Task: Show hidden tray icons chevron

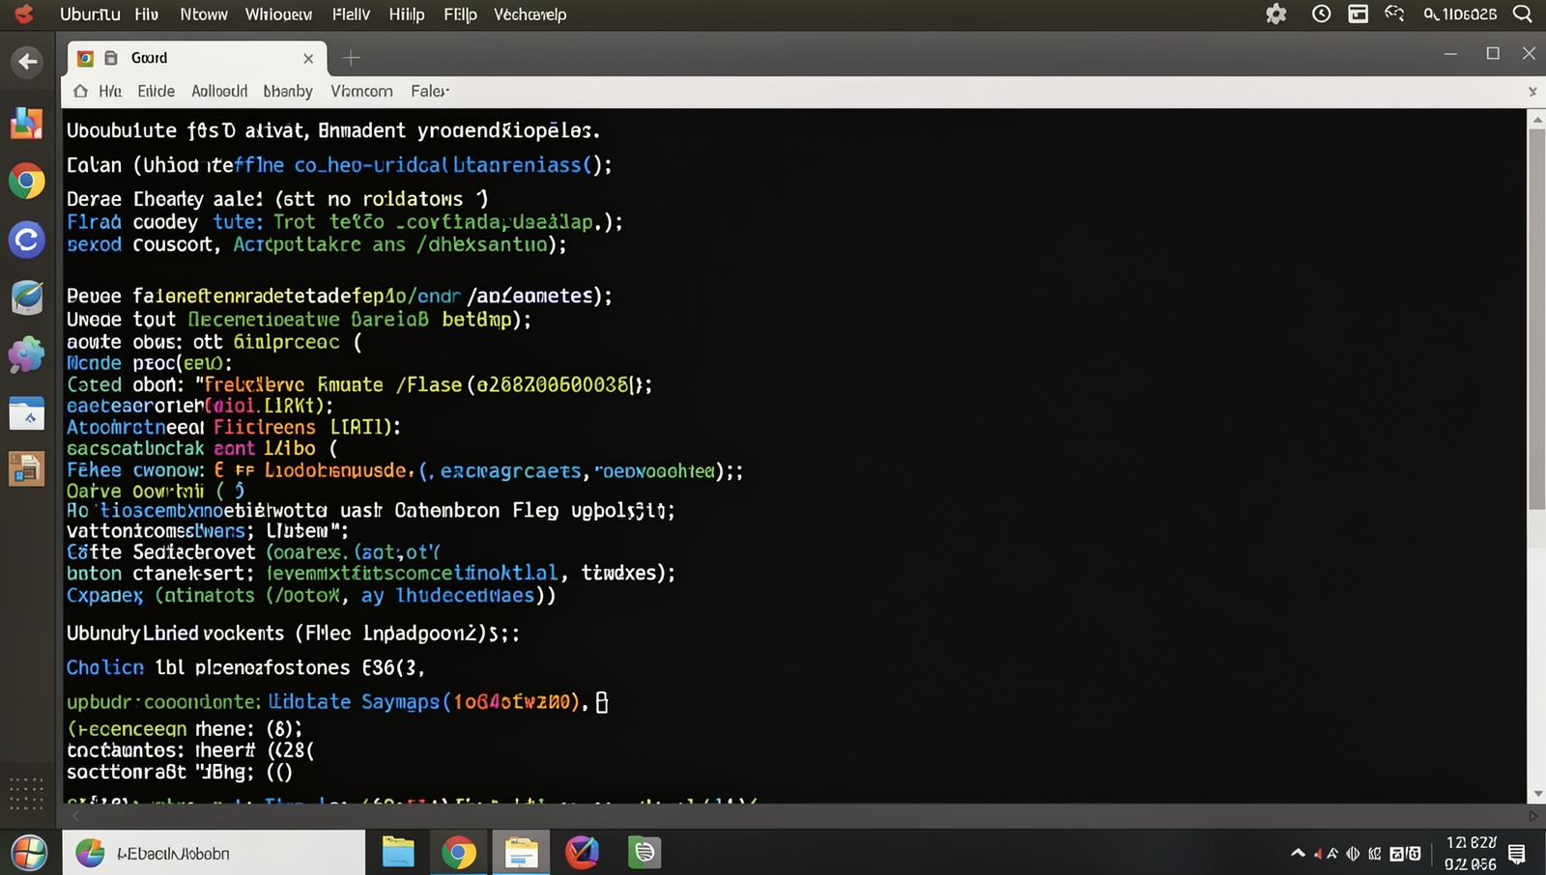Action: click(x=1298, y=854)
